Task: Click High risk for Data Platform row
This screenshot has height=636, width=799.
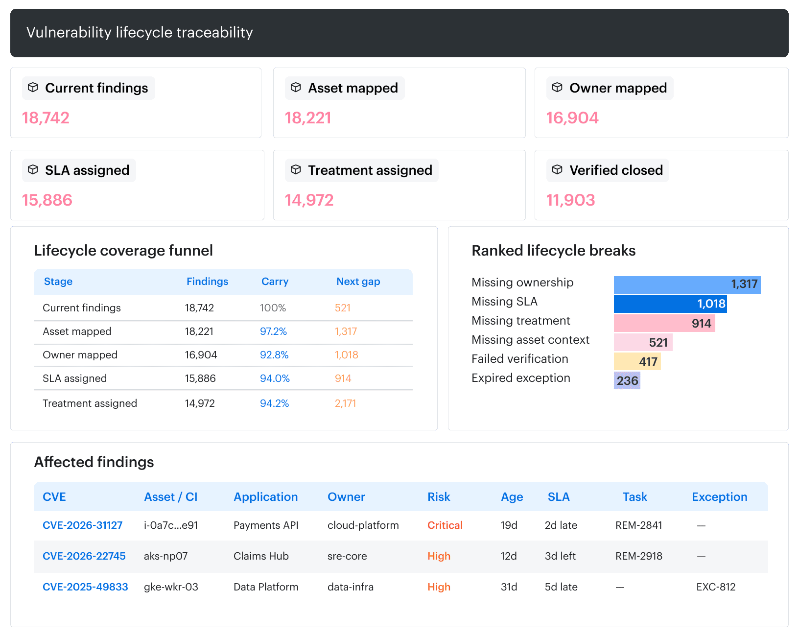Action: coord(439,587)
